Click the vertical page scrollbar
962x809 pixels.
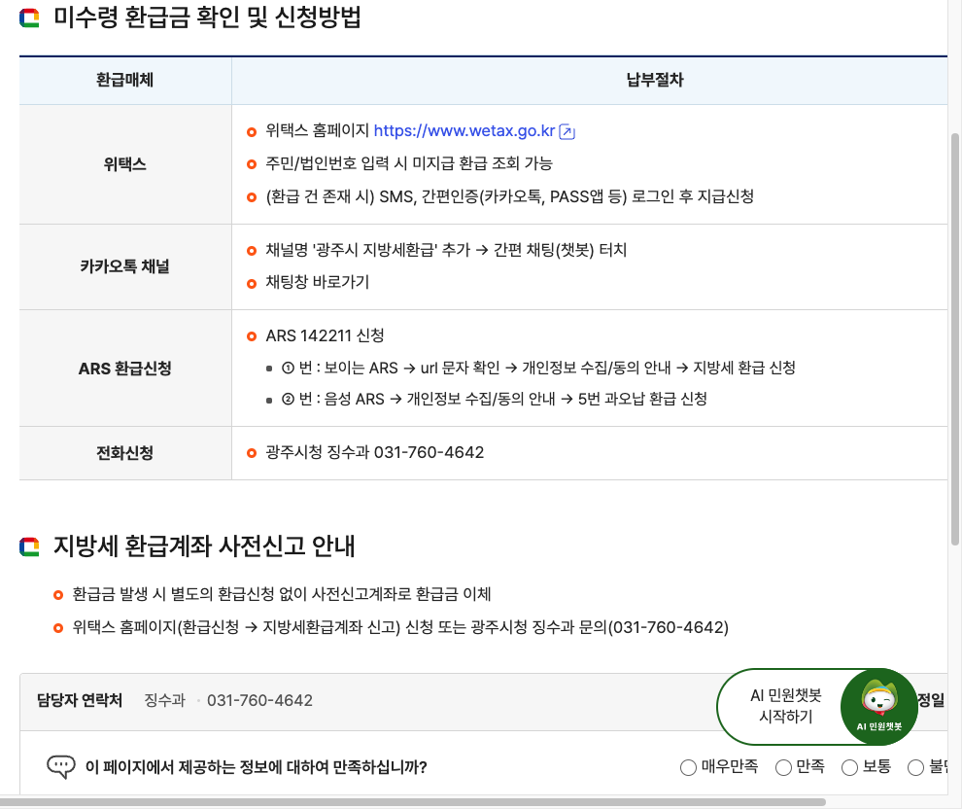click(x=954, y=337)
